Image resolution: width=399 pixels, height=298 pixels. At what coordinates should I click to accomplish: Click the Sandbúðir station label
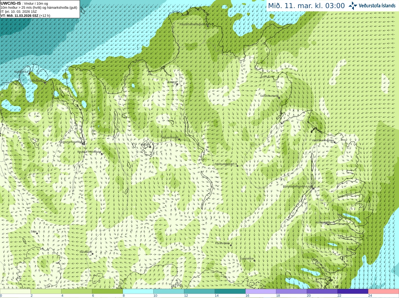86,252
